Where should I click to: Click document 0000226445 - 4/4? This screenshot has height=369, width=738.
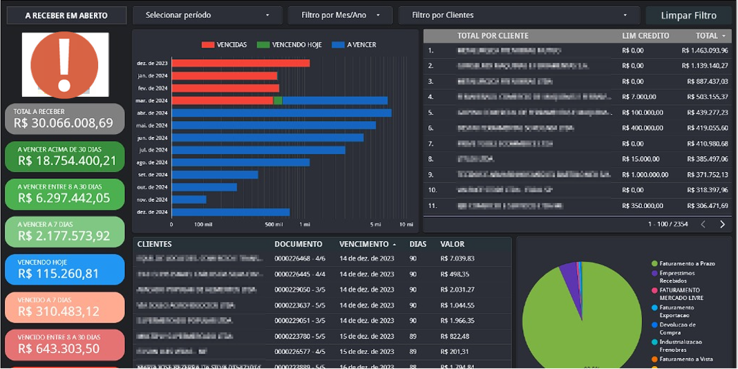pyautogui.click(x=301, y=274)
